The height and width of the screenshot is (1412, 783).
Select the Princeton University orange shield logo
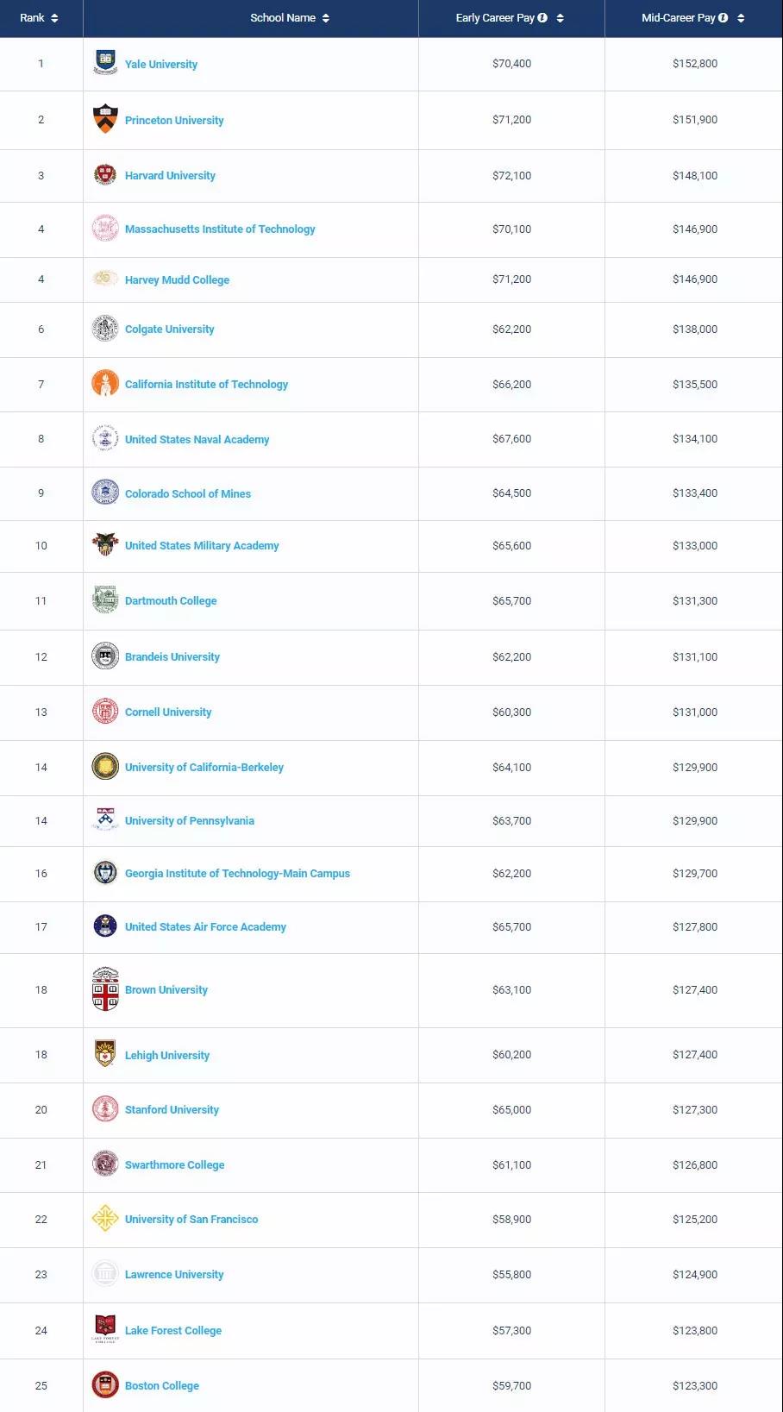pyautogui.click(x=105, y=118)
